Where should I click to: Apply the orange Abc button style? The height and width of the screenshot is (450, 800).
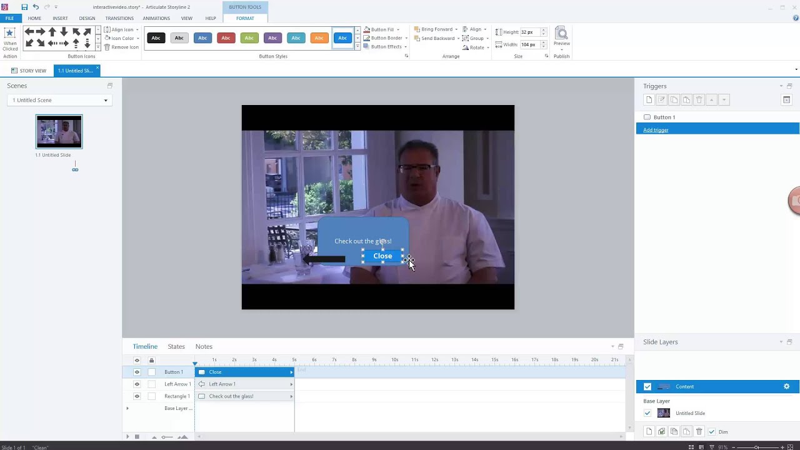319,38
